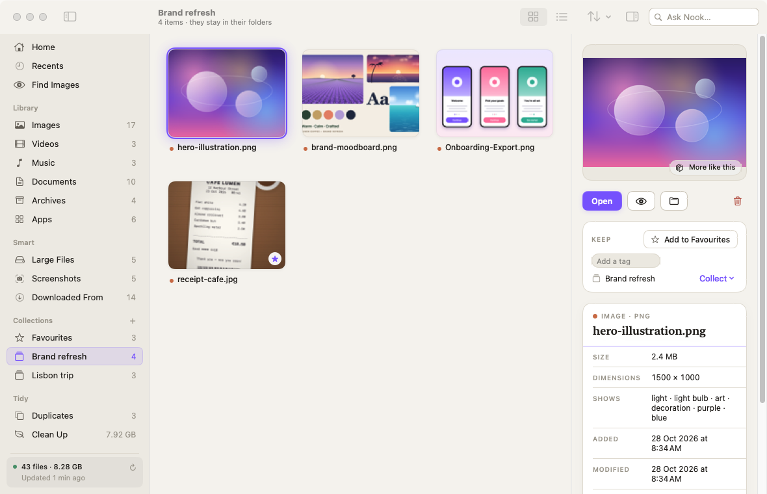Screen dimensions: 767x494
Task: Select hero-illustration.png thumbnail
Action: pos(226,93)
